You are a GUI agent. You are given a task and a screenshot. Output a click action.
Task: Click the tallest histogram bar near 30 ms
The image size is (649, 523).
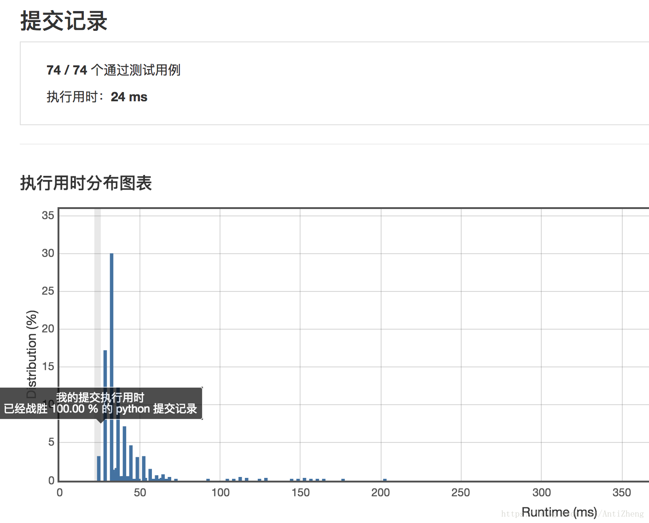(112, 364)
